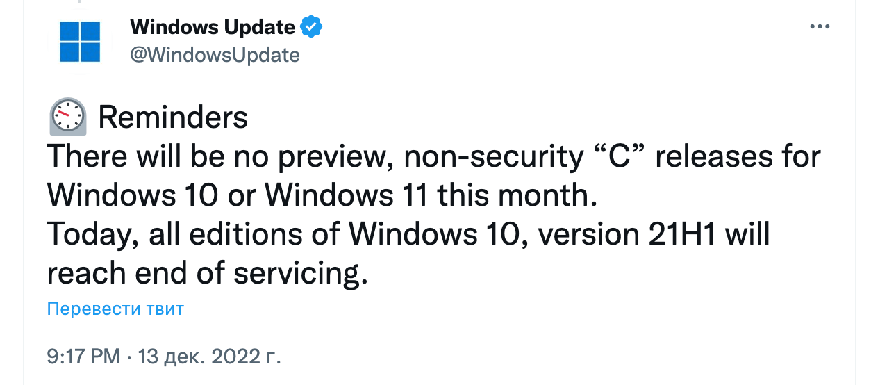Click the timer clock emoji
The width and height of the screenshot is (871, 385).
tap(67, 117)
